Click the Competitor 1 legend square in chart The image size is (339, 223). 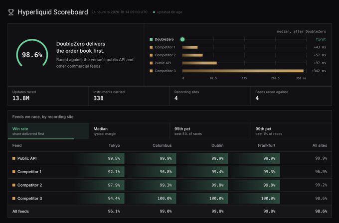(151, 47)
